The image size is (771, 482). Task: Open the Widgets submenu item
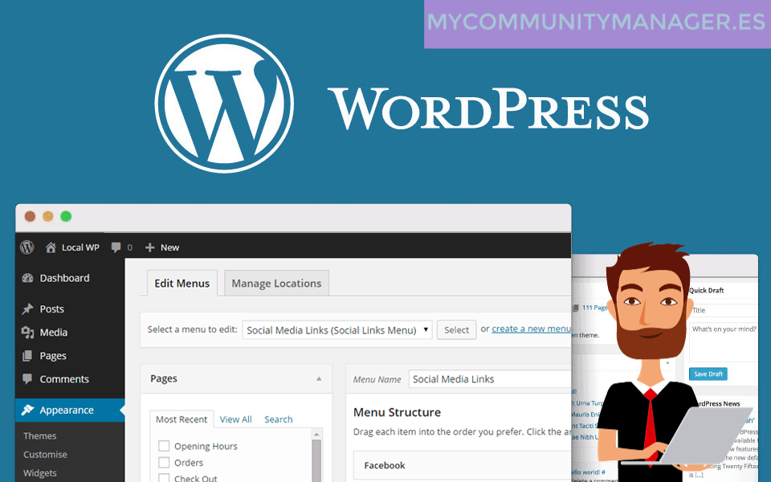point(40,473)
